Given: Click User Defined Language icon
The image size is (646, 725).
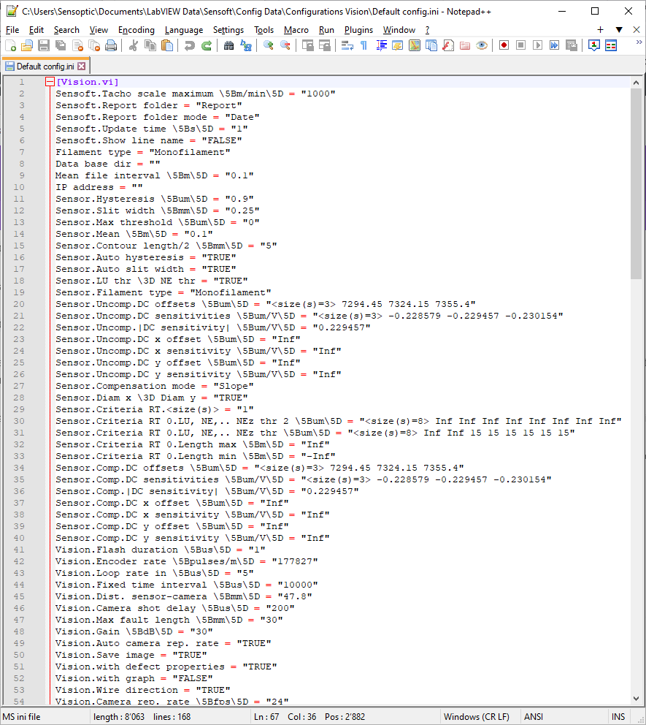Looking at the screenshot, I should (398, 45).
